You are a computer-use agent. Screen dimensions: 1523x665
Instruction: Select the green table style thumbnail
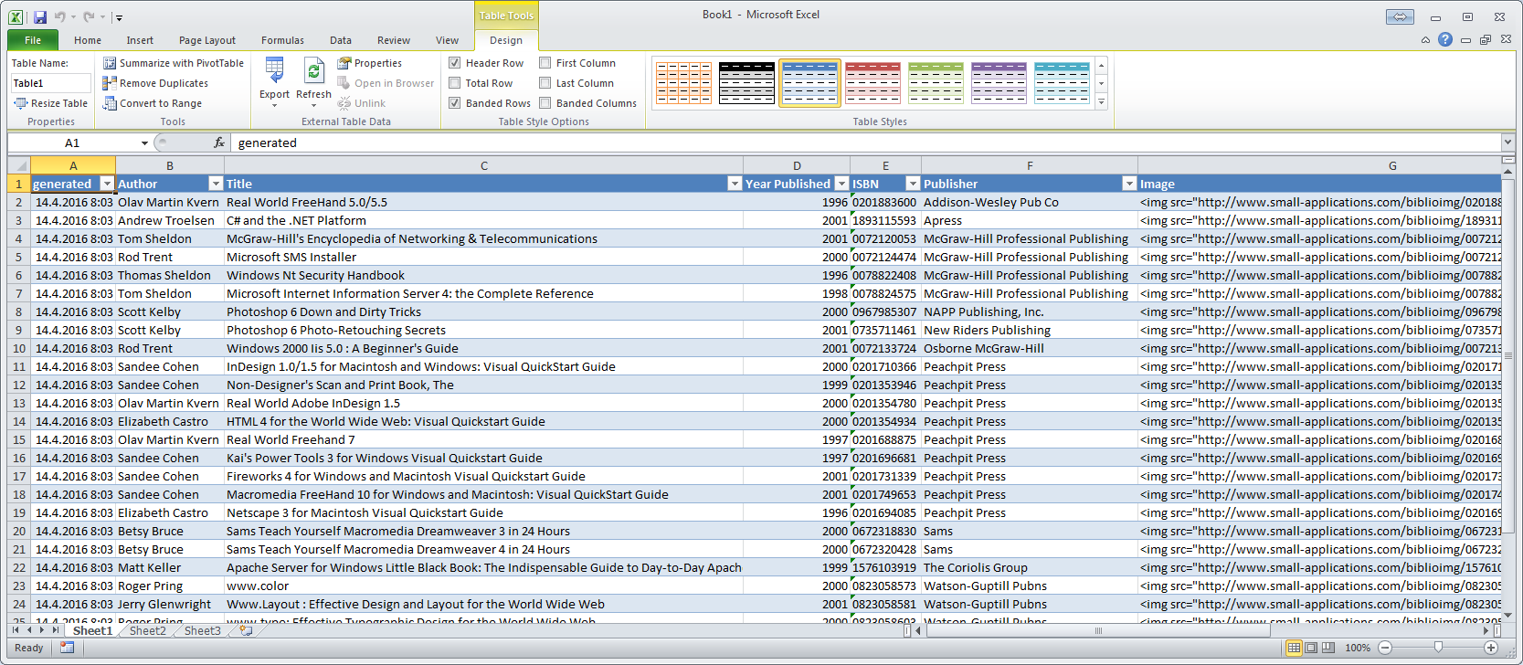pos(936,83)
